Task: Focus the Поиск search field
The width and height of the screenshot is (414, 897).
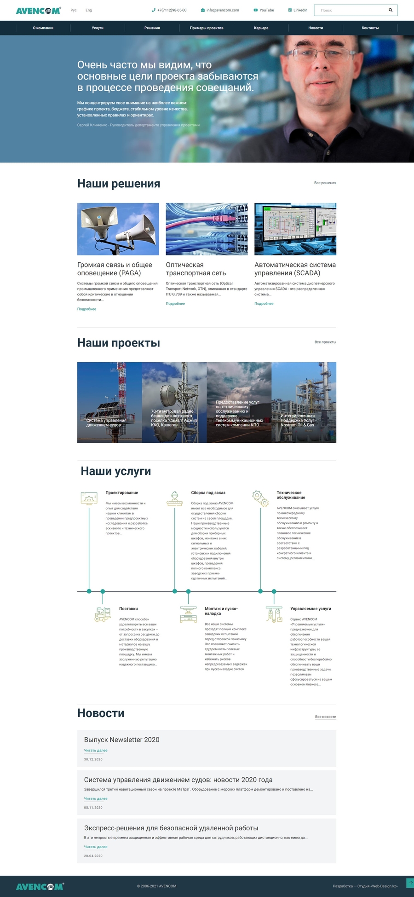Action: coord(351,10)
